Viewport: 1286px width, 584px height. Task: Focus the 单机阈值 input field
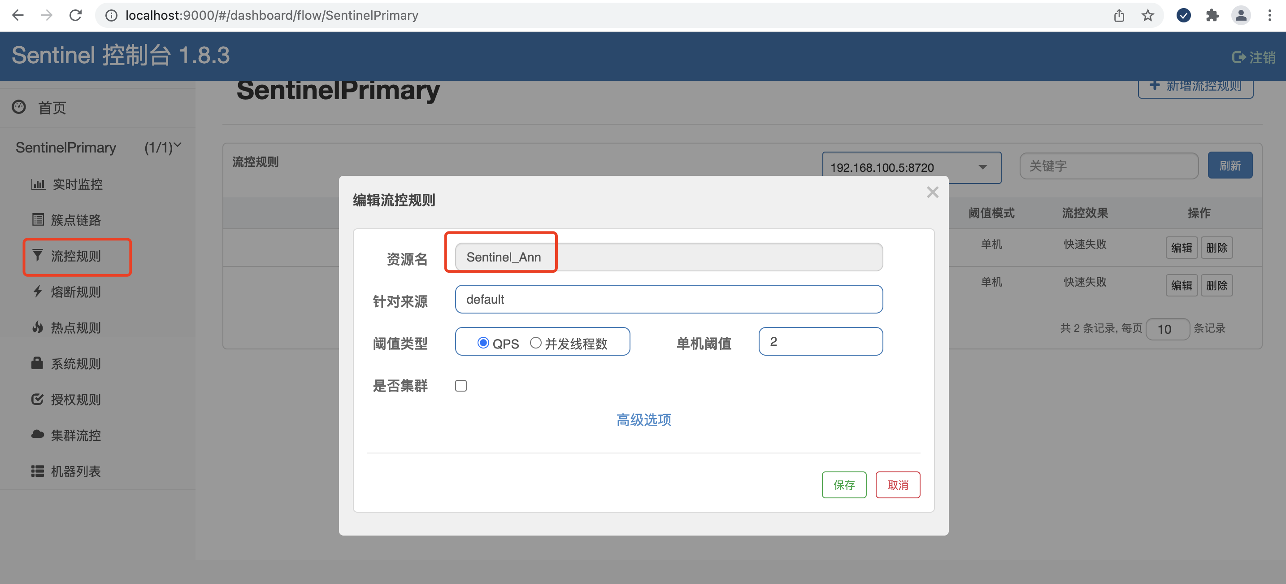coord(820,342)
